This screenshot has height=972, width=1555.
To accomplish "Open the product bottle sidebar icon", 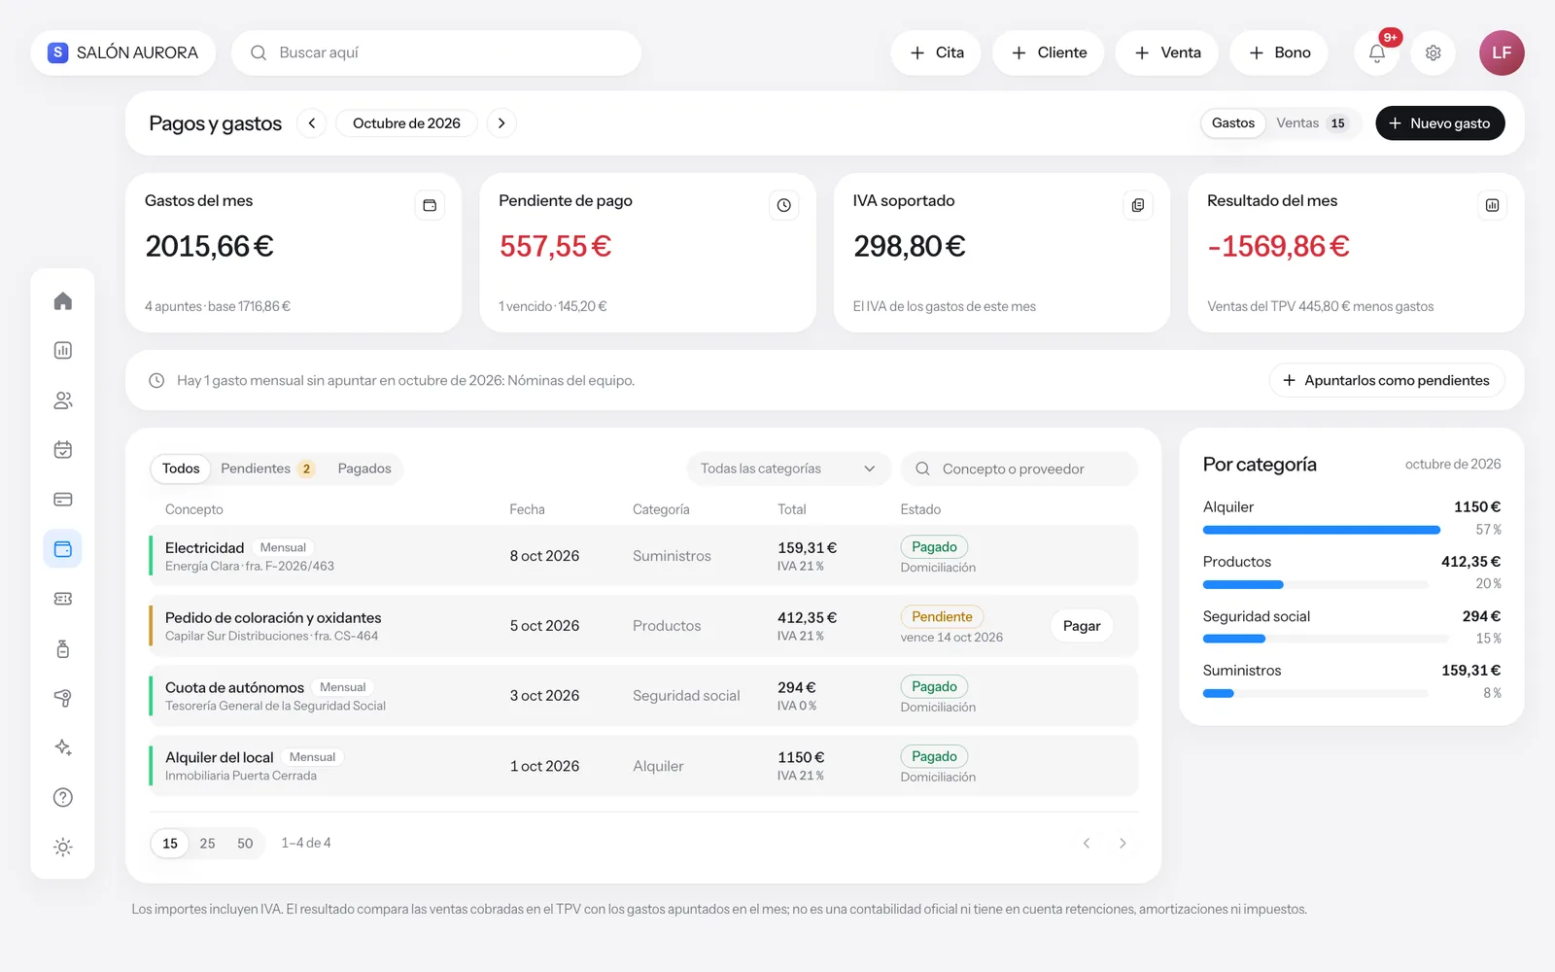I will [63, 648].
